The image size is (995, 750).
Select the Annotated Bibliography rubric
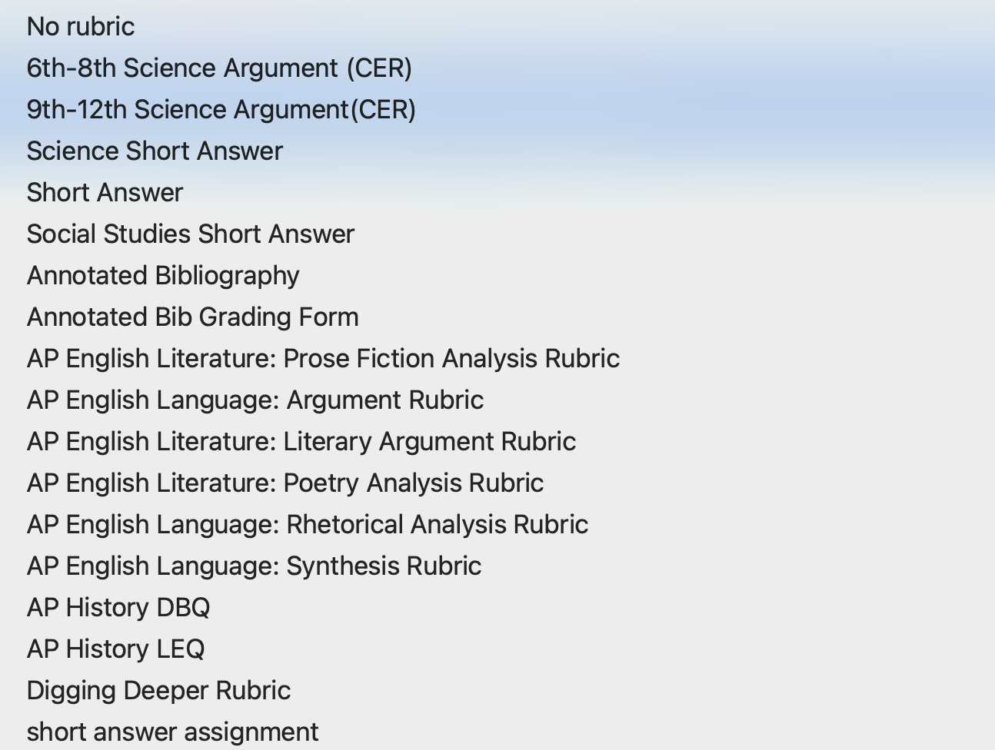[x=163, y=275]
